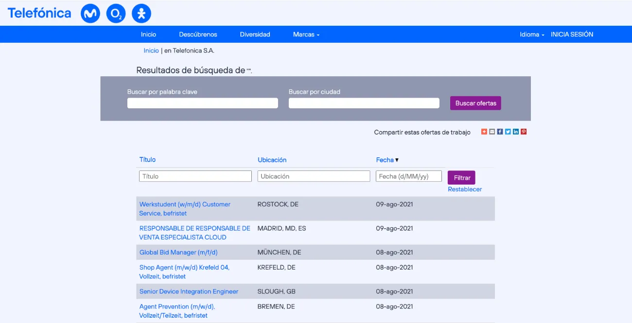The image size is (632, 323).
Task: Click the 'Buscar por ciudad' label
Action: [x=315, y=92]
